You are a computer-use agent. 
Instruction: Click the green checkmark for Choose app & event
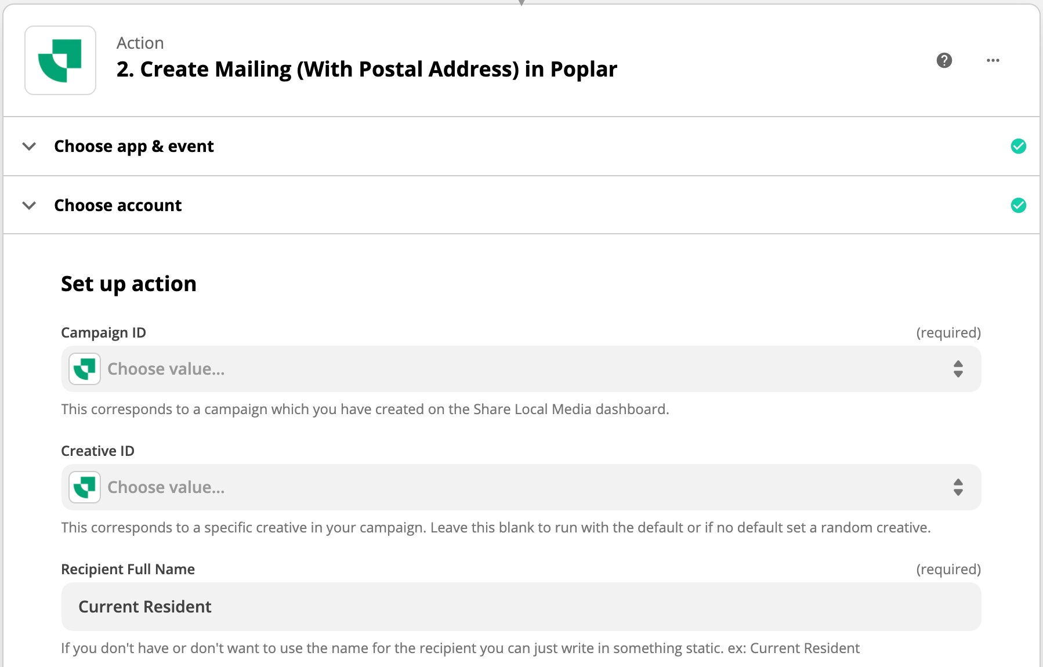(x=1018, y=146)
